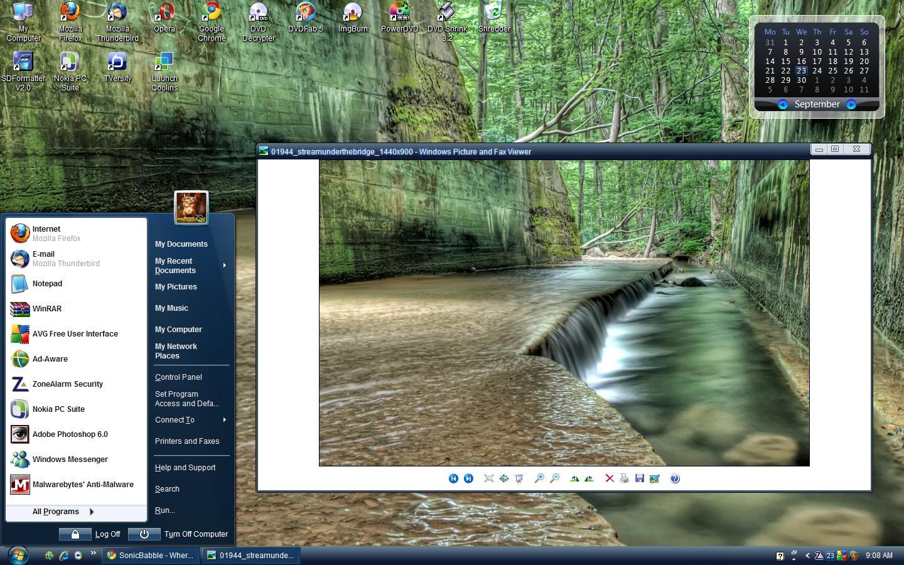Open PowerDVD desktop icon
This screenshot has height=565, width=904.
tap(400, 18)
